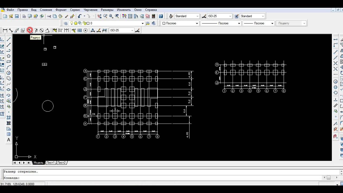Screen dimensions: 343x193
Task: Go to the first layout tab arrow
Action: pos(15,163)
